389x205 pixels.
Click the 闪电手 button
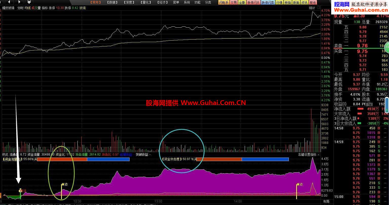(x=224, y=2)
